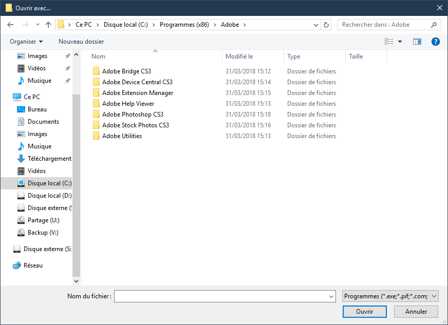Click the pinned Images quick access item
This screenshot has width=448, height=325.
point(38,56)
